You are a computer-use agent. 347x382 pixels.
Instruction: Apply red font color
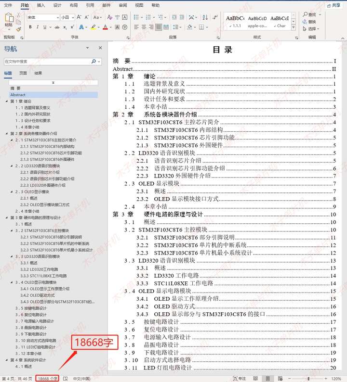coord(105,27)
